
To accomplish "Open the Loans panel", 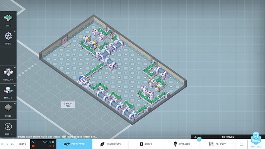I will click(x=22, y=144).
